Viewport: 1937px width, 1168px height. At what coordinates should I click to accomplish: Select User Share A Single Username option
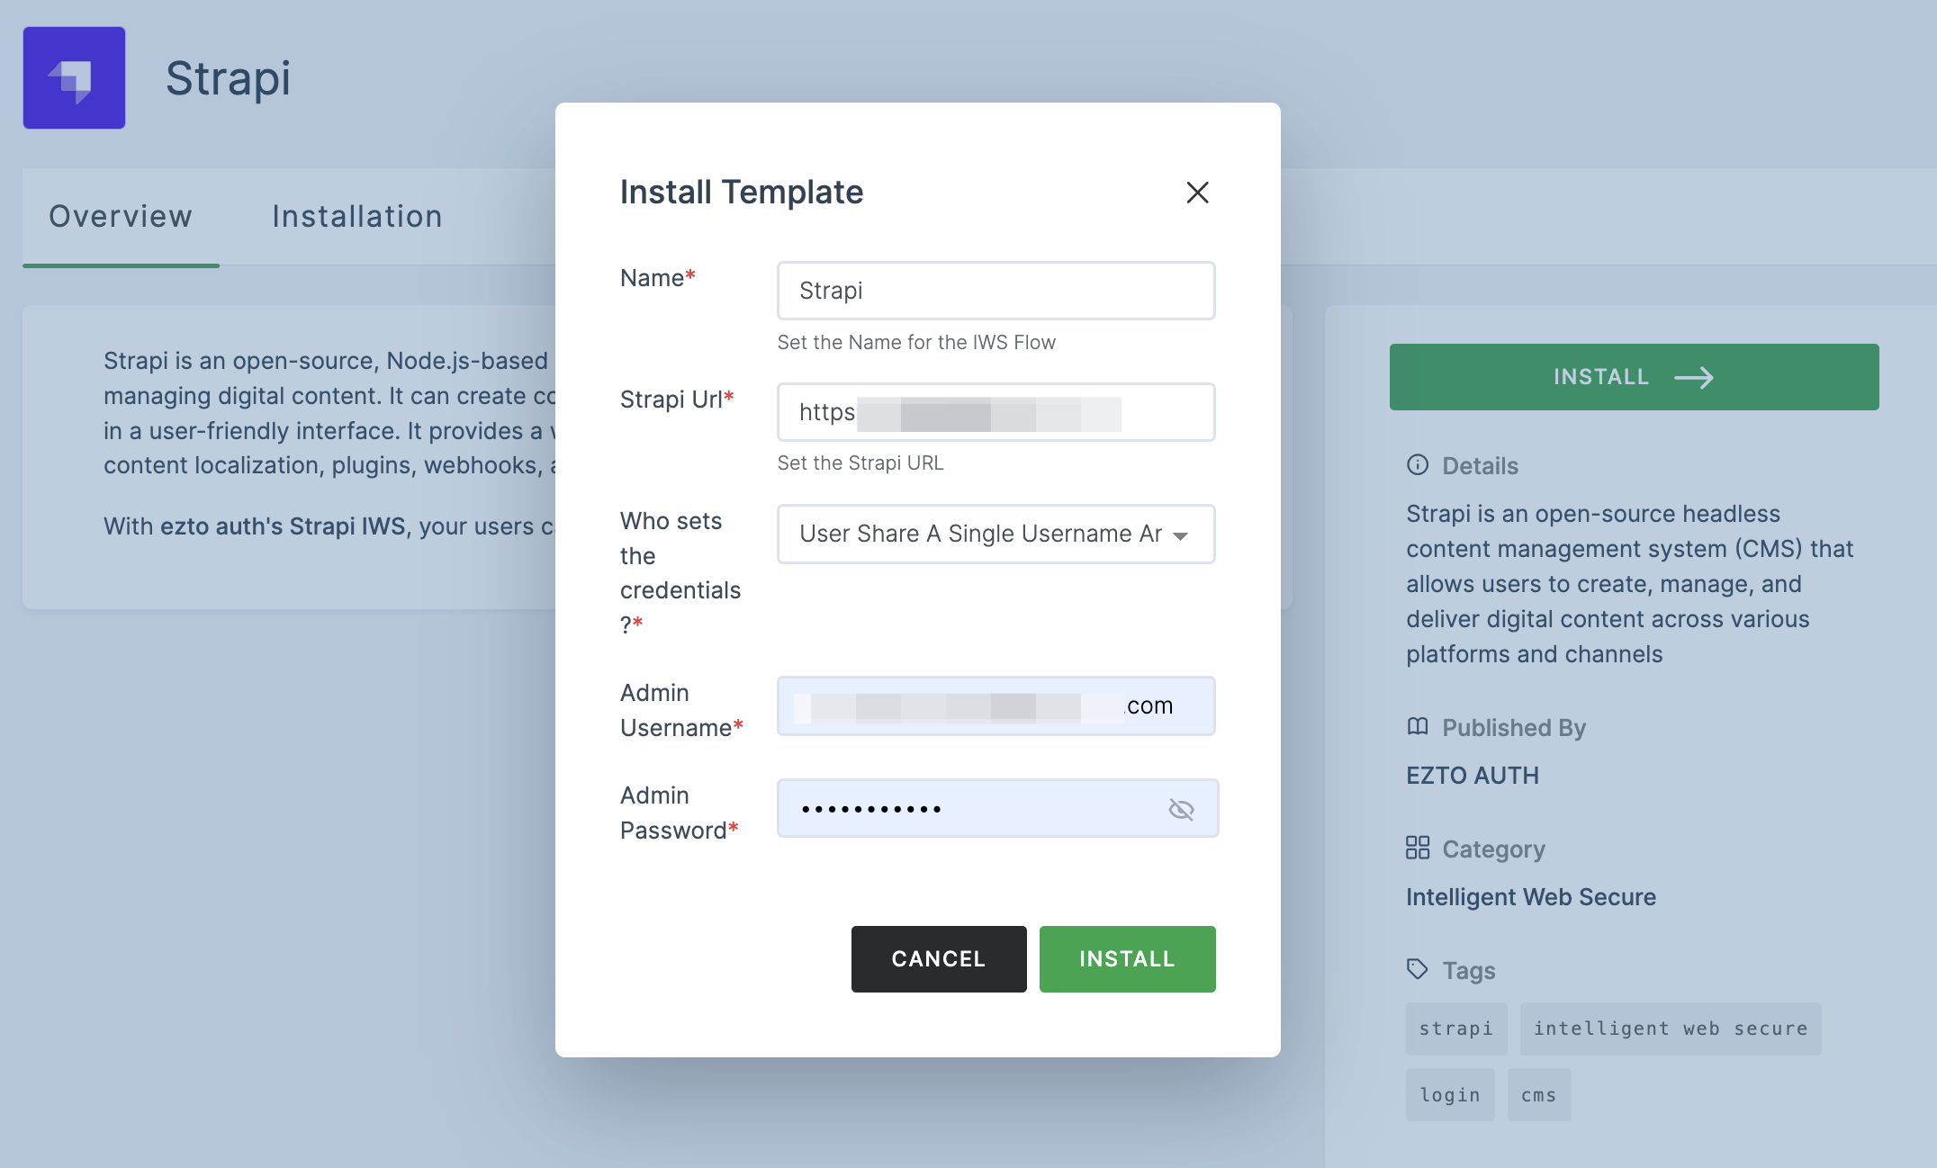click(995, 532)
